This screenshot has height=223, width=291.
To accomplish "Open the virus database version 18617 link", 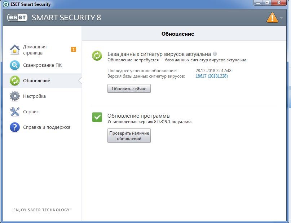I will [x=211, y=76].
